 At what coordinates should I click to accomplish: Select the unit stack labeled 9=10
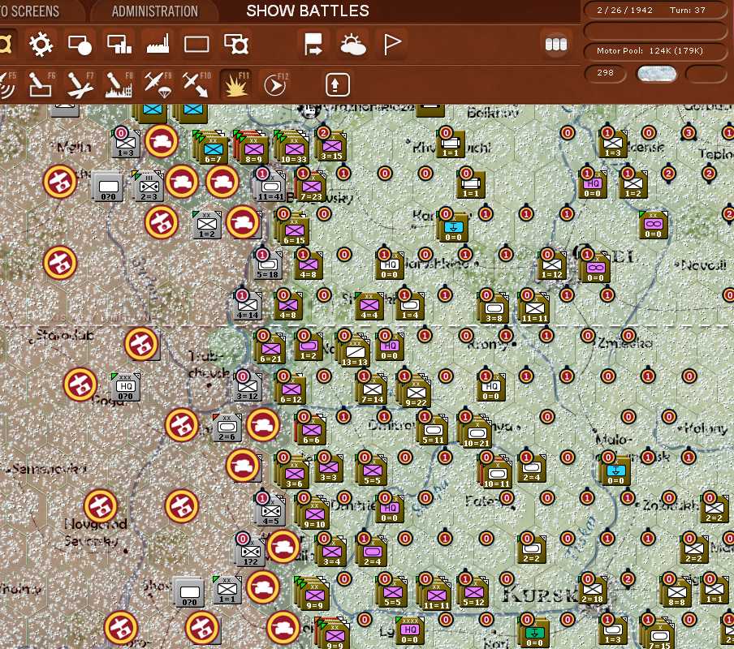click(x=314, y=515)
